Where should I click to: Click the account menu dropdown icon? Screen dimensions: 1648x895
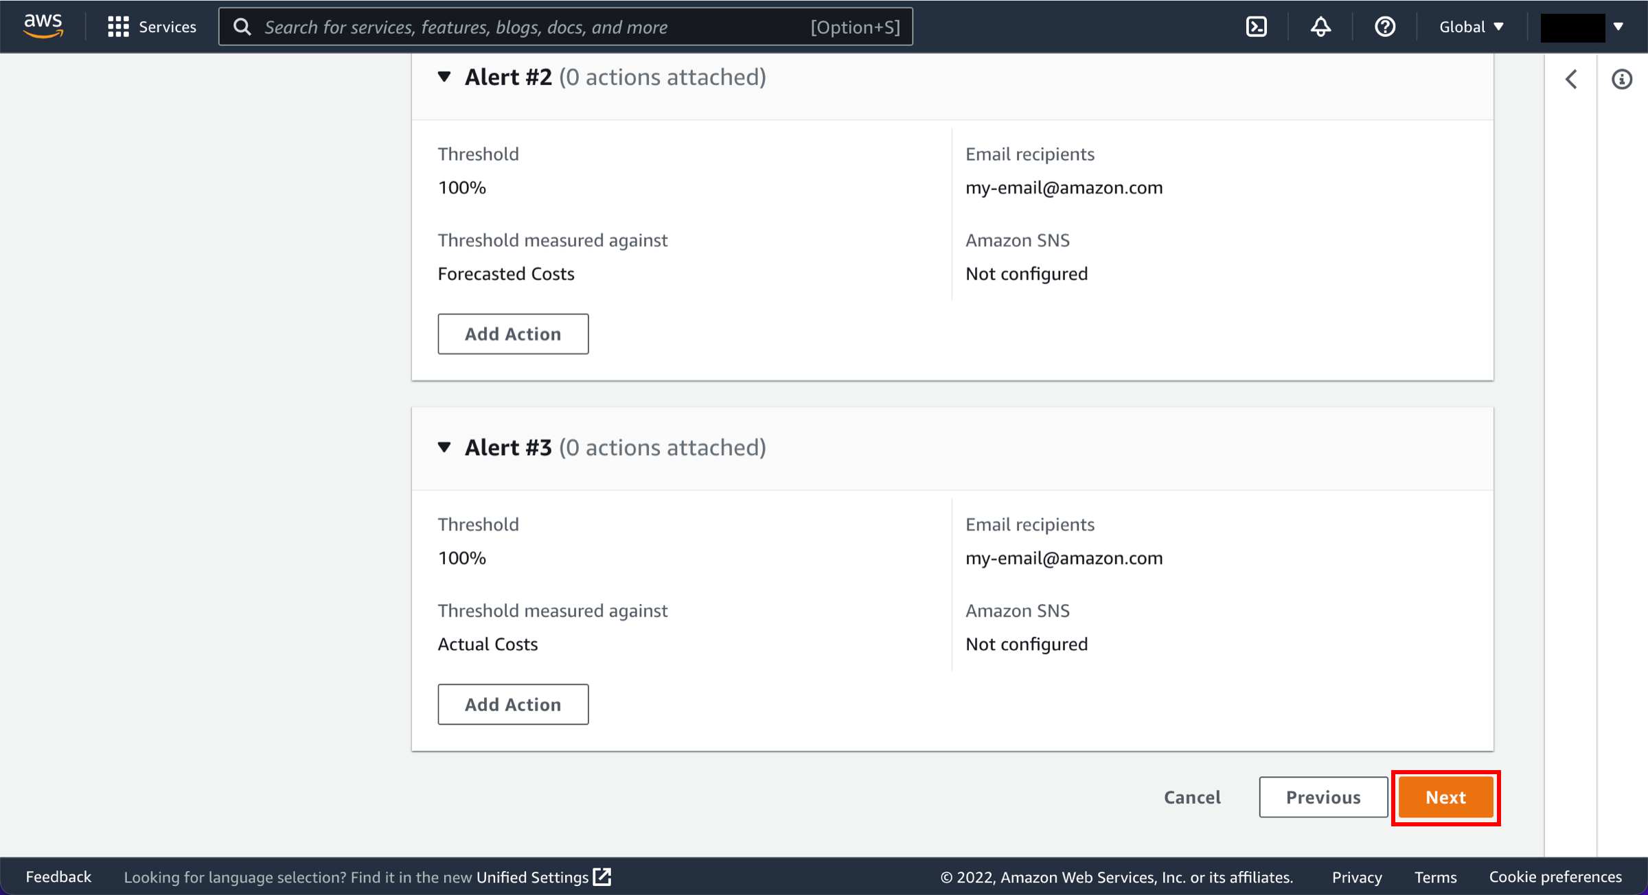(1617, 25)
